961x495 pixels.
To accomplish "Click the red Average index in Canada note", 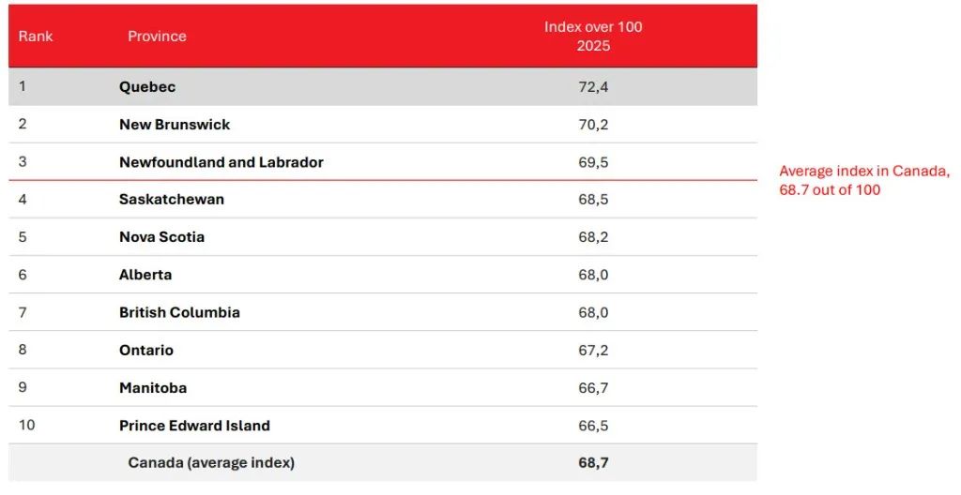I will click(864, 180).
